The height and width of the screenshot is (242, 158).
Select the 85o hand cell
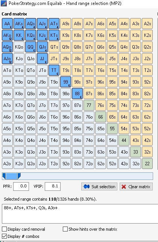tap(77, 129)
